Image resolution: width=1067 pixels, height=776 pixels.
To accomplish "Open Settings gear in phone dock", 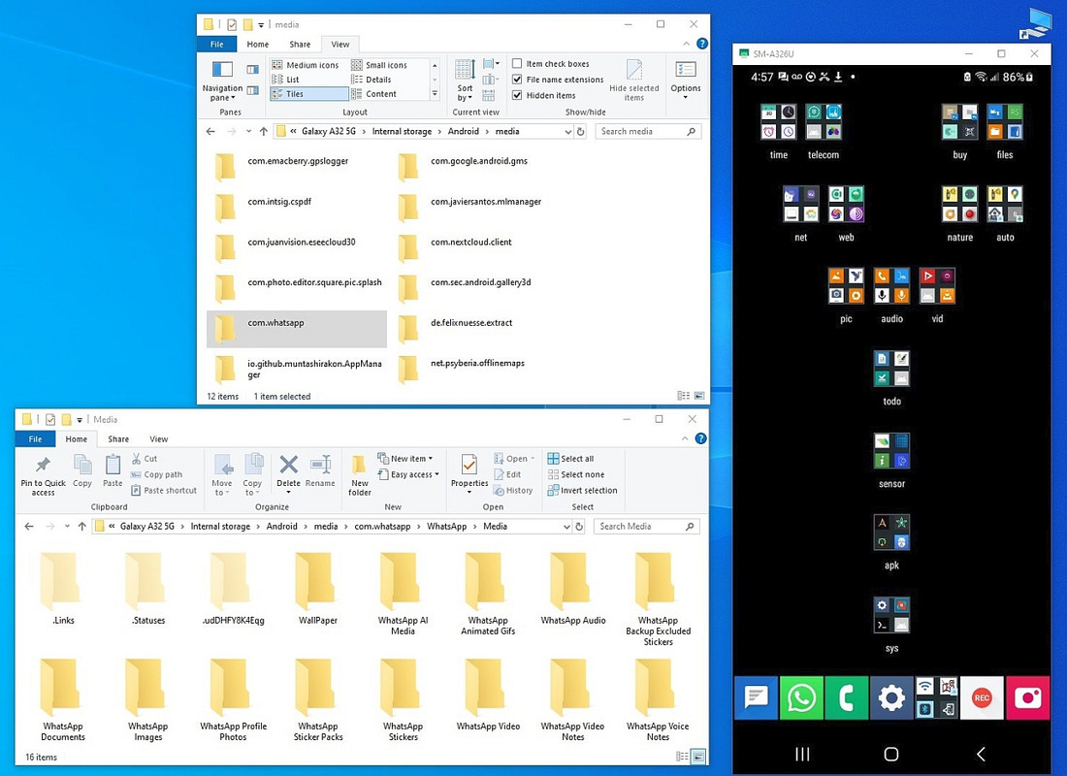I will pyautogui.click(x=891, y=697).
